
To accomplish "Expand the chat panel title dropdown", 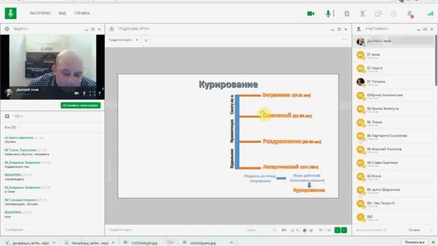I will [18, 116].
